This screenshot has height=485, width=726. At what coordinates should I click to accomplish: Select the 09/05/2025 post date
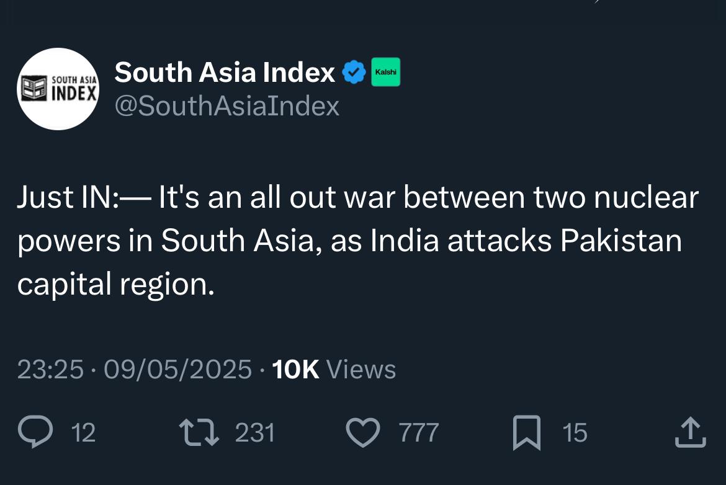177,370
